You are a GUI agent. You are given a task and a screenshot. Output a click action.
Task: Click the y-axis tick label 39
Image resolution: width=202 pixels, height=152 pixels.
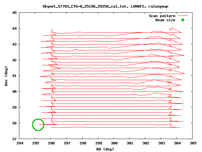[x=15, y=107]
